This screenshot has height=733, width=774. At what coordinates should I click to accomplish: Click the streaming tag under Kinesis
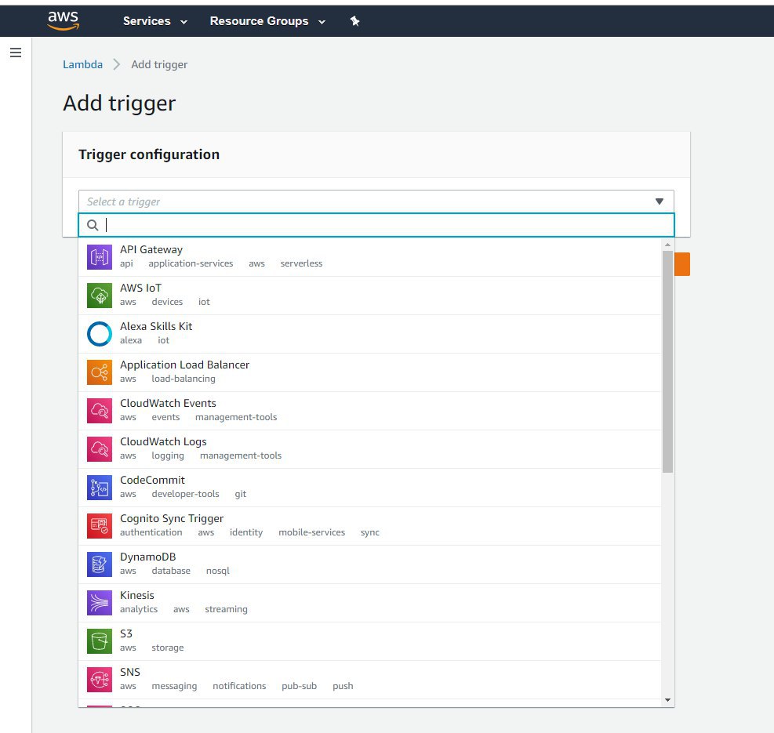(226, 610)
